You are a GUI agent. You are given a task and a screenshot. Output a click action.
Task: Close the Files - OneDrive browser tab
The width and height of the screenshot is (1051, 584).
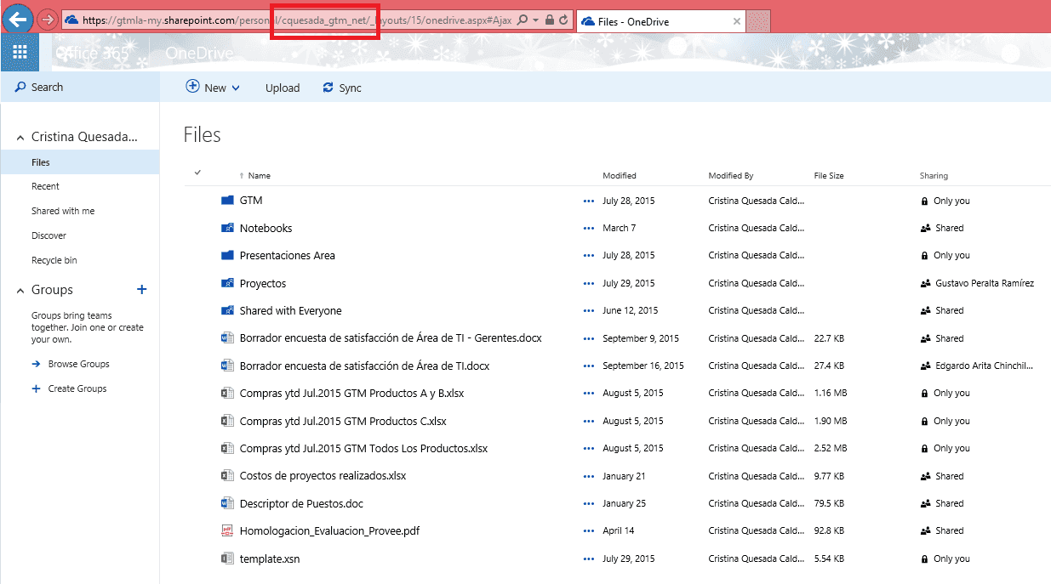[737, 21]
